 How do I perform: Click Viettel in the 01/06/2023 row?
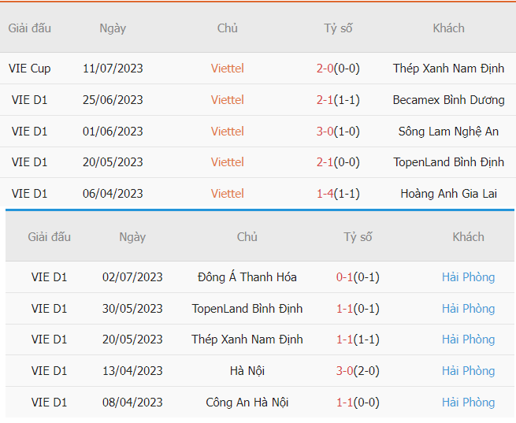click(228, 132)
